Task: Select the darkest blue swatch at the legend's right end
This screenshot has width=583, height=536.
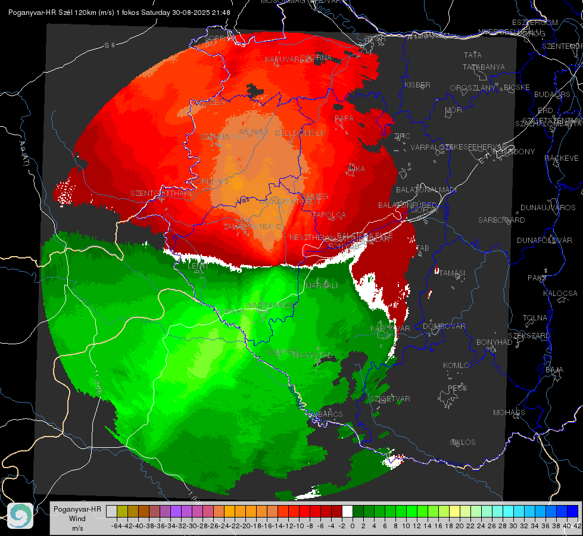Action: coord(573,512)
